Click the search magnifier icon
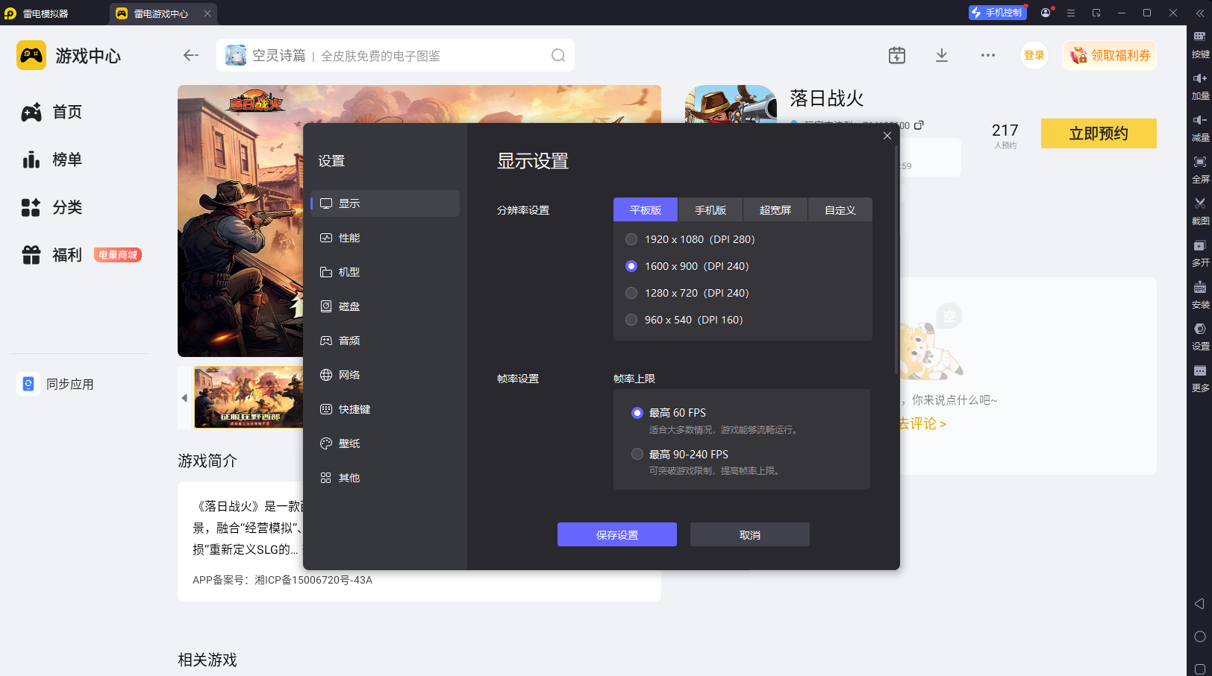Image resolution: width=1212 pixels, height=676 pixels. point(558,55)
